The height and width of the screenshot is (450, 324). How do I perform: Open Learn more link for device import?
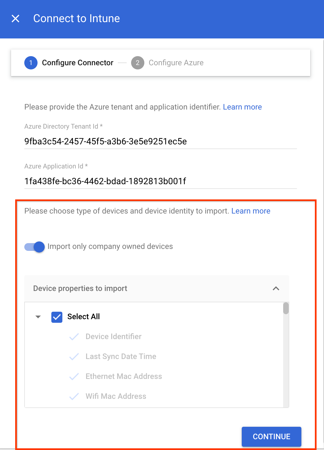(x=251, y=211)
